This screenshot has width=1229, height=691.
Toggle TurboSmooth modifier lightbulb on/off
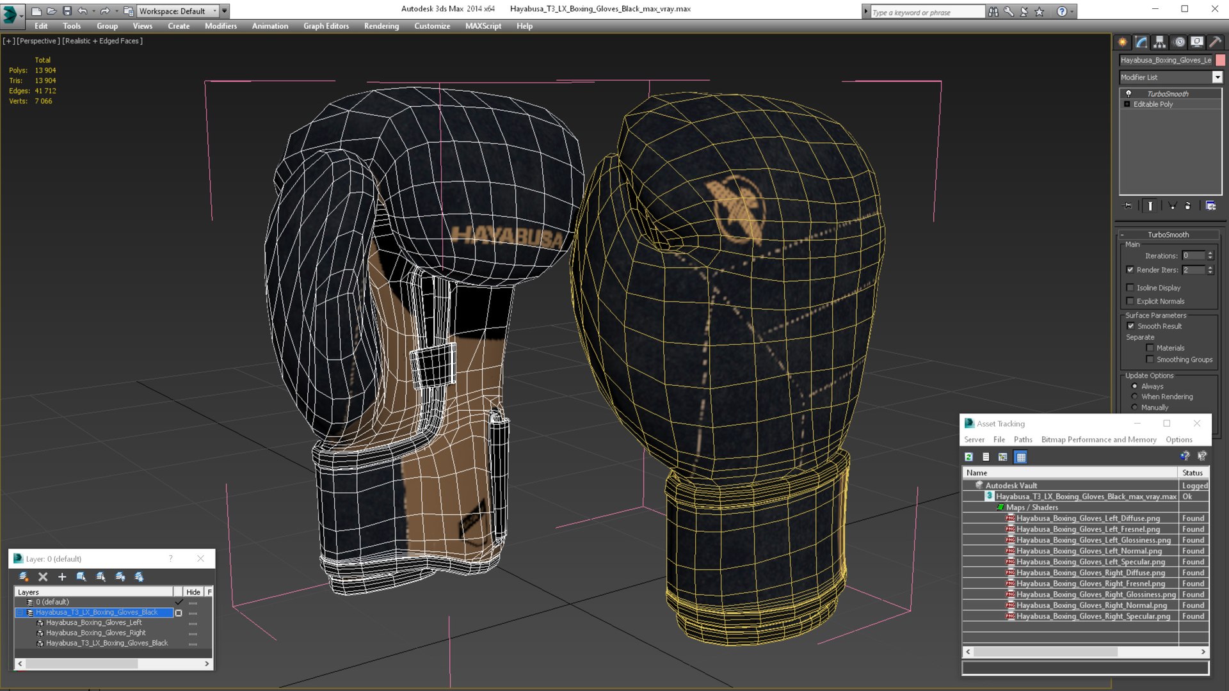tap(1129, 93)
